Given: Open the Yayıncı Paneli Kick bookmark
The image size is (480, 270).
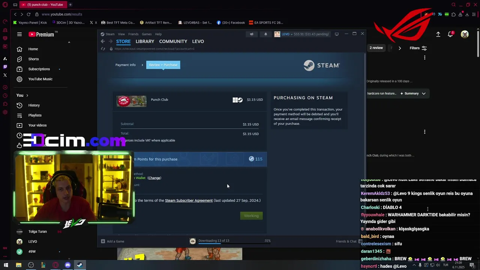Looking at the screenshot, I should coord(30,22).
